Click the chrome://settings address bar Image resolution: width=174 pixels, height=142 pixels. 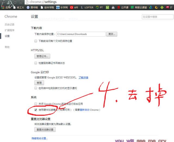99,2
